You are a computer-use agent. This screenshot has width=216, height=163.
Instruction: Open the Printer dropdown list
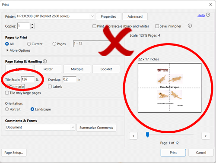click(55, 16)
